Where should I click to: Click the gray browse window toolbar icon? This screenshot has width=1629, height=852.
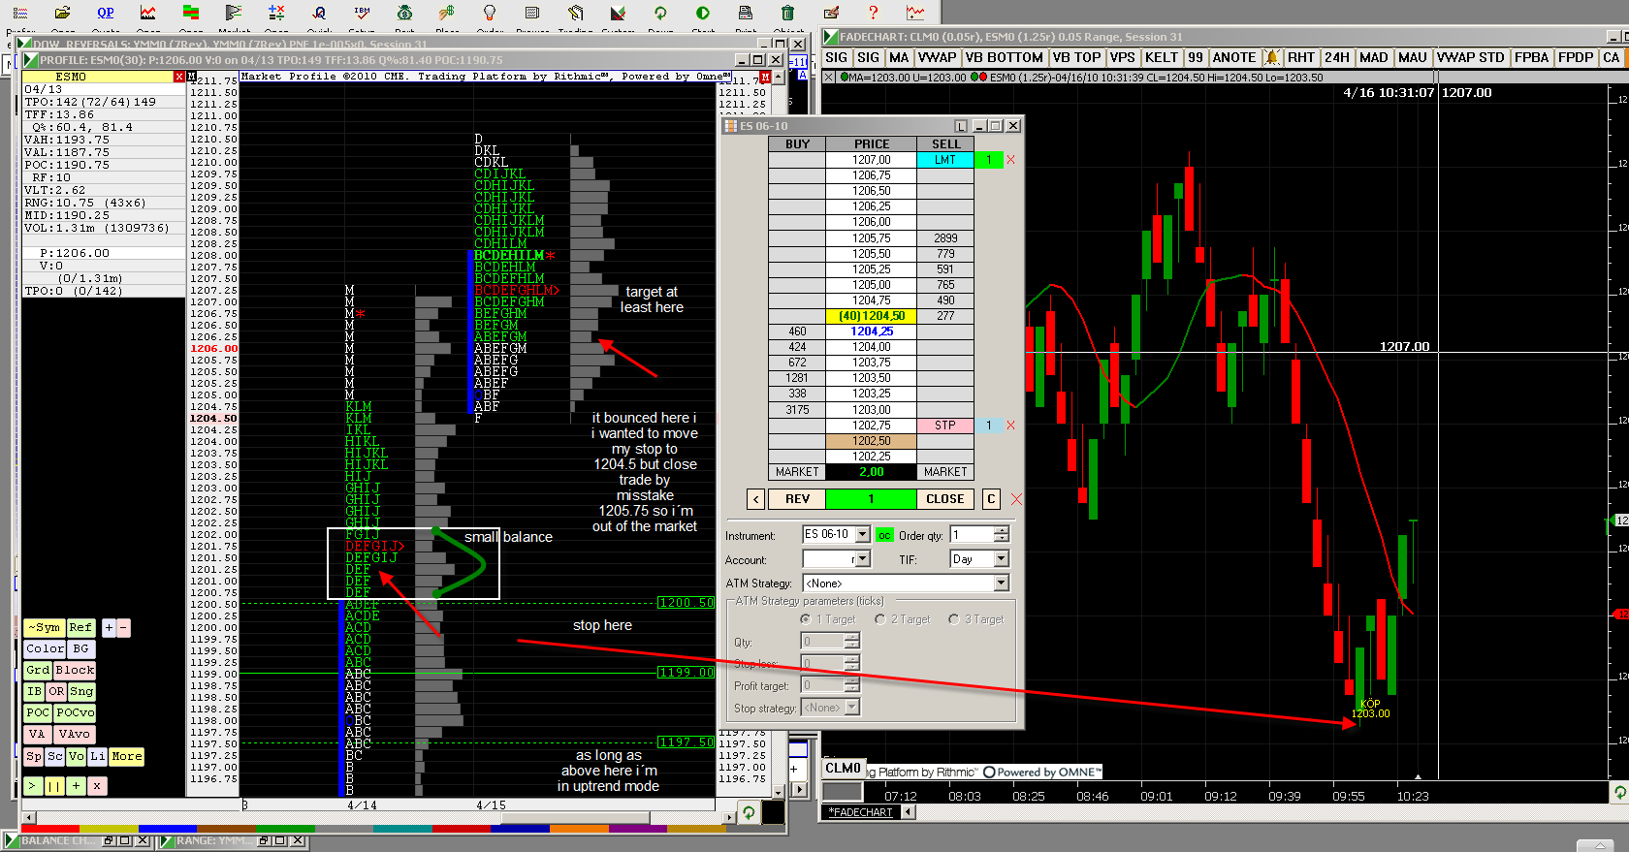[532, 13]
